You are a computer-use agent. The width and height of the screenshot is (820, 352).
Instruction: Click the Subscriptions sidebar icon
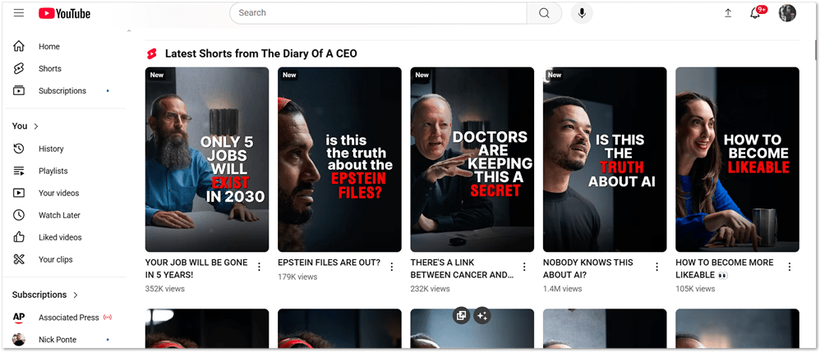[x=19, y=90]
